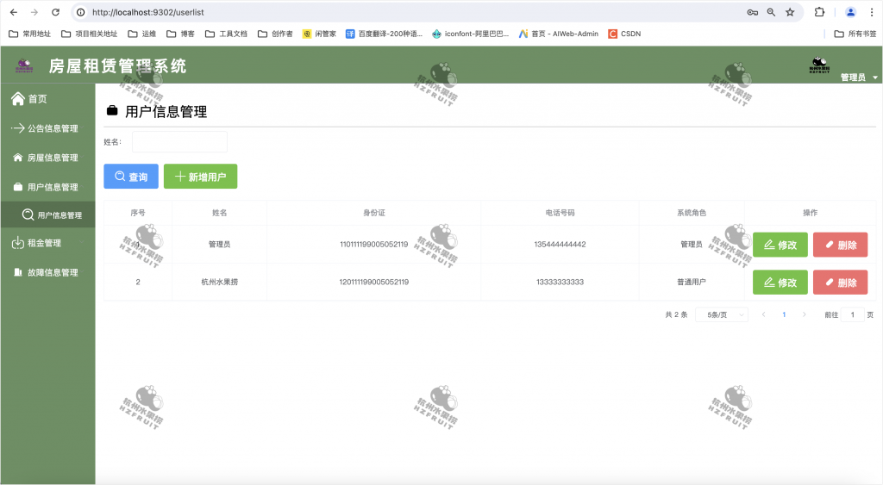Screen dimensions: 883x485
Task: Go back with the browser back arrow
Action: [x=14, y=12]
